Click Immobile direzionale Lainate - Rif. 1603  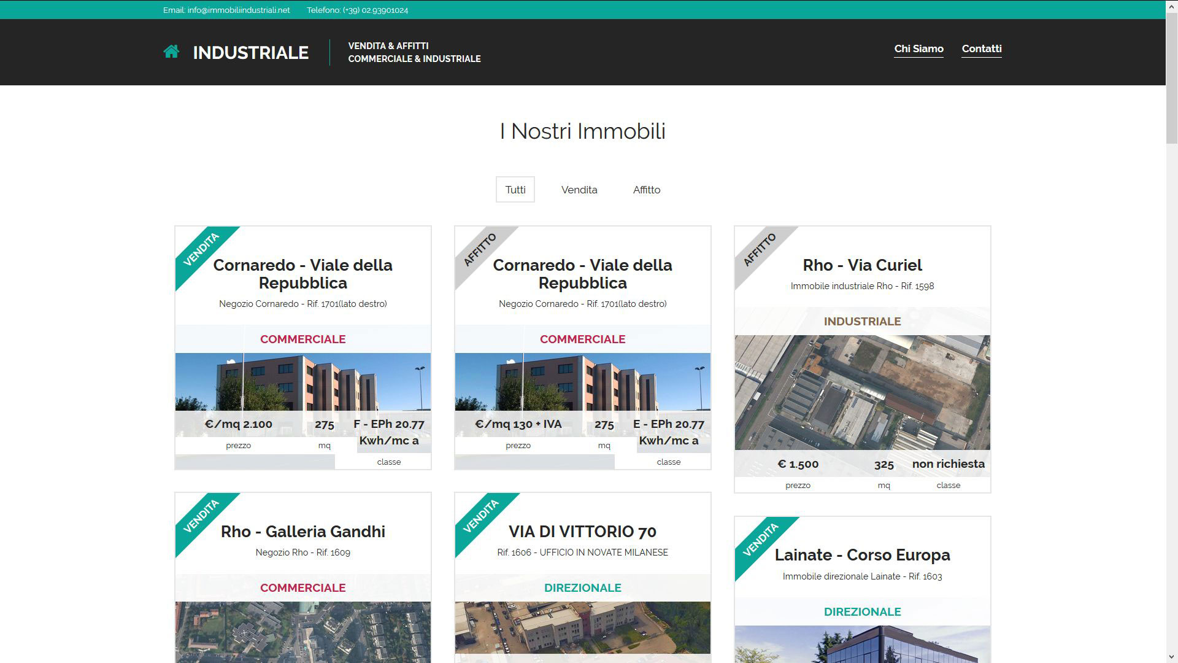coord(862,576)
